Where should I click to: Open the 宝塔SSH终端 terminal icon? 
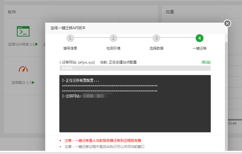[x=23, y=31]
